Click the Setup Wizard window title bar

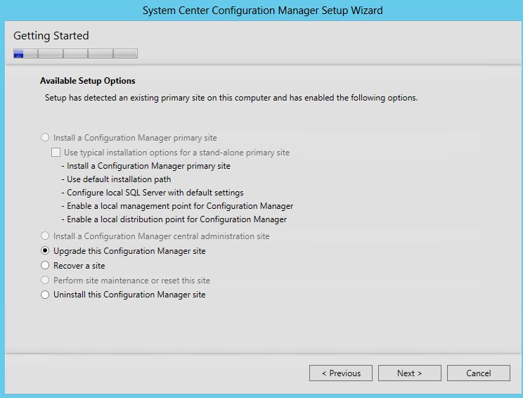(261, 11)
